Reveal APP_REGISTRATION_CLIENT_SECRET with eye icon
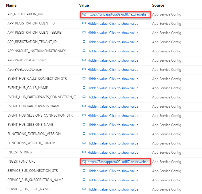 [x=84, y=32]
